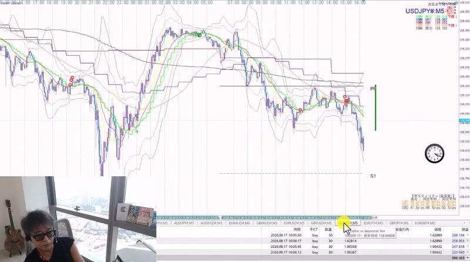470x262 pixels.
Task: Select the EURGBP#,M5 chart tab
Action: point(425,223)
